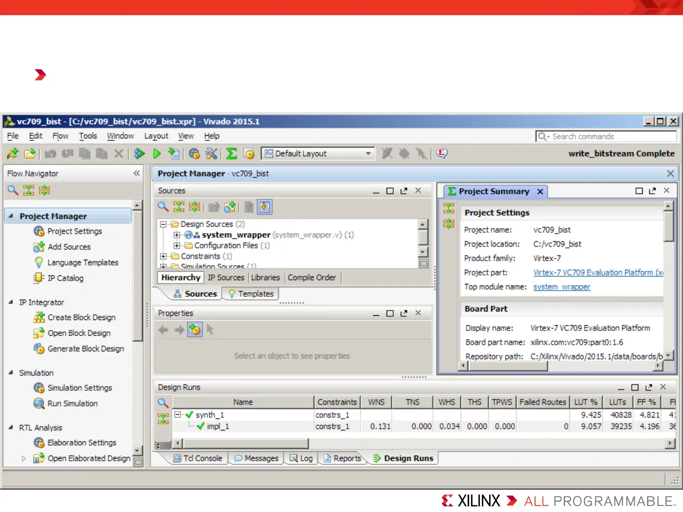Image resolution: width=683 pixels, height=512 pixels.
Task: Click the system_wrapper top module link
Action: coord(562,287)
